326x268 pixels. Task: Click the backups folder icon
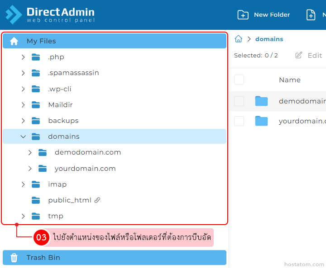click(x=36, y=121)
